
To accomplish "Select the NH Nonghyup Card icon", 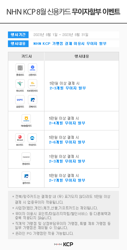I will point(26,119).
